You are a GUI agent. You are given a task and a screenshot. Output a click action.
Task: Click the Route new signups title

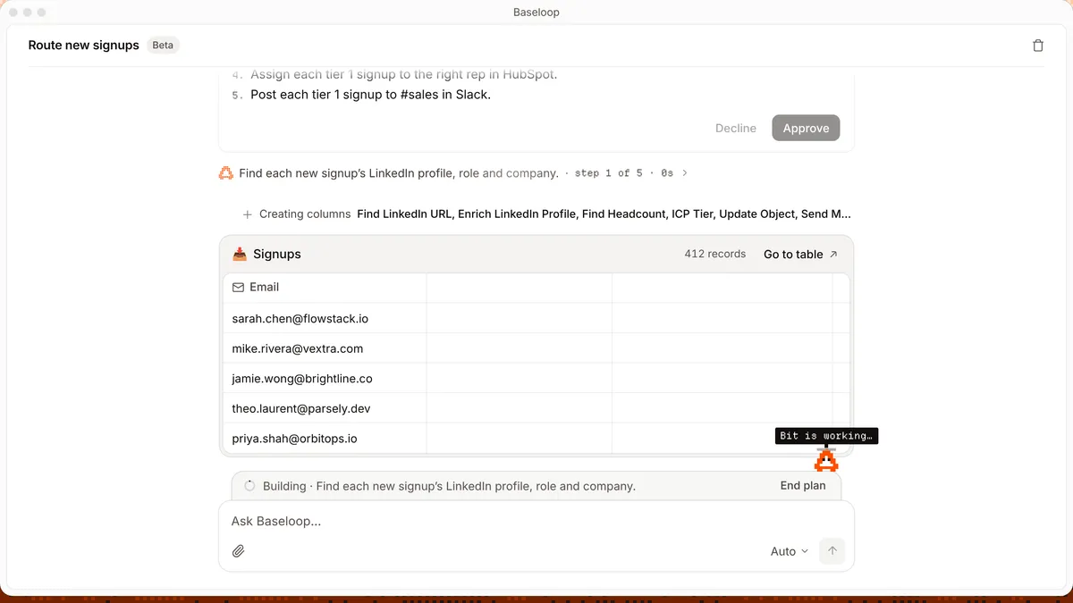point(84,45)
